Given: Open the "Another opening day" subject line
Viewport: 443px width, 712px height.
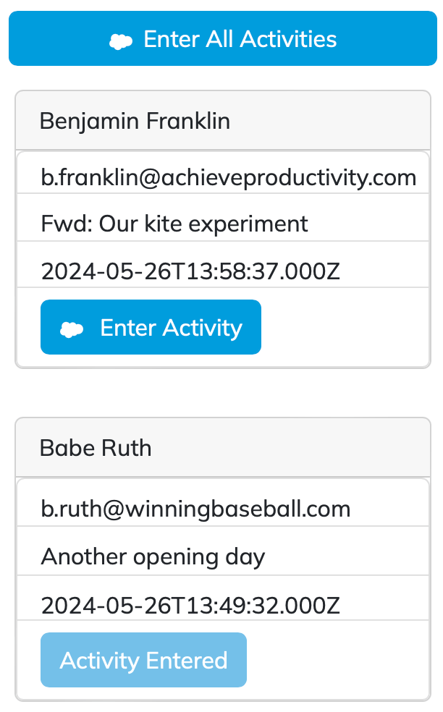Looking at the screenshot, I should point(153,556).
